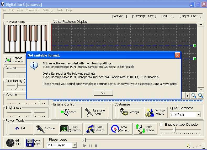Click the Auto-Correct button
Image resolution: width=207 pixels, height=150 pixels.
click(x=96, y=129)
